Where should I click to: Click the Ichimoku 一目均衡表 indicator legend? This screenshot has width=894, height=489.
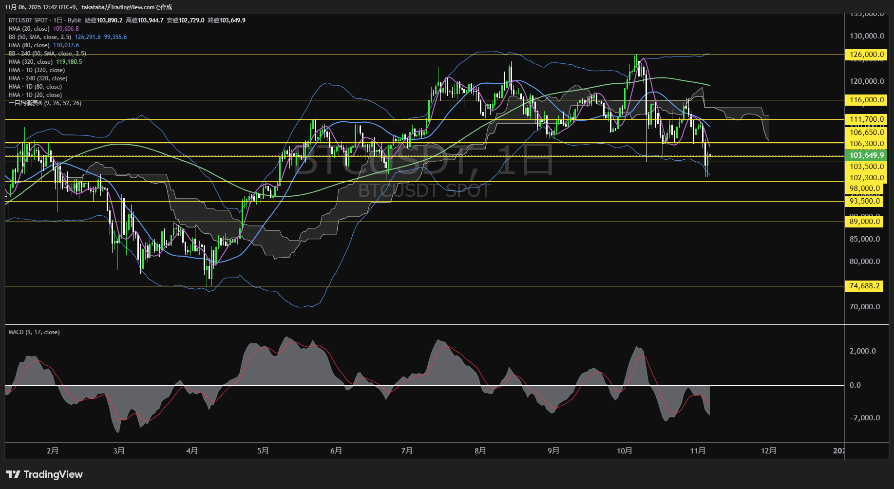coord(45,103)
